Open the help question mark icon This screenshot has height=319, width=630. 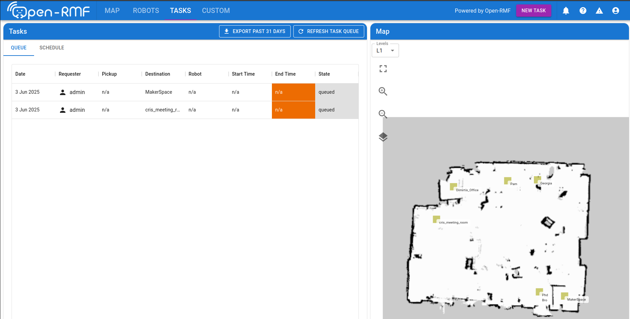(x=583, y=11)
